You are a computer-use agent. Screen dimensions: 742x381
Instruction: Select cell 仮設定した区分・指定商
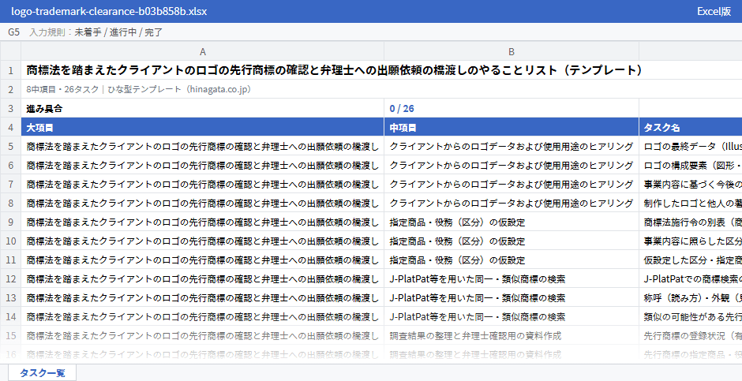(691, 260)
